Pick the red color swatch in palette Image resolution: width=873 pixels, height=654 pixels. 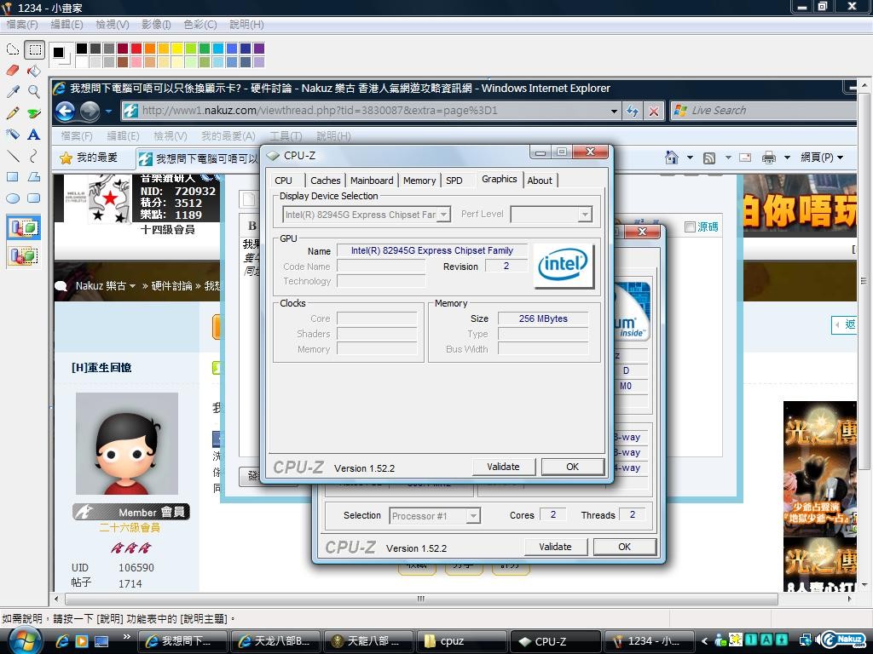pyautogui.click(x=136, y=49)
